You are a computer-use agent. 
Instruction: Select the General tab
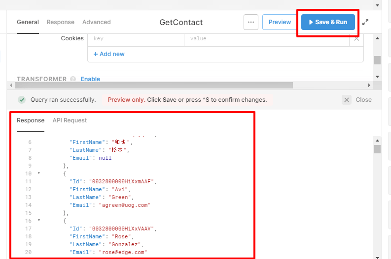(x=28, y=22)
